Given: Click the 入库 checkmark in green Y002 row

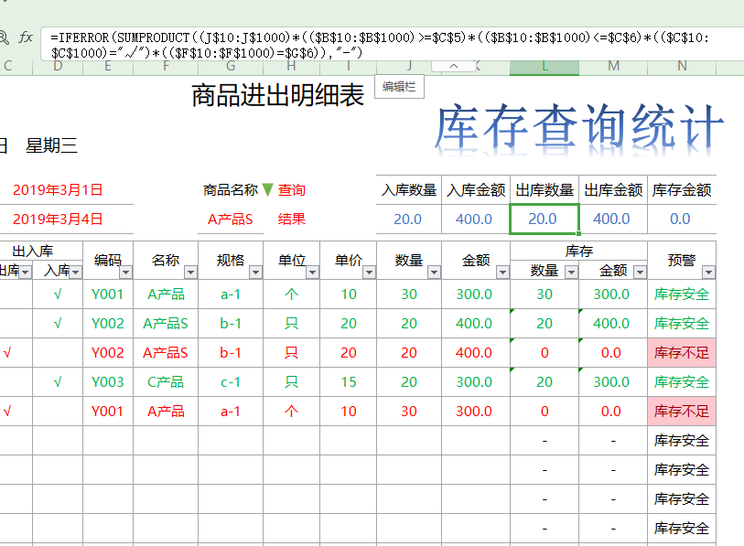Looking at the screenshot, I should 58,324.
